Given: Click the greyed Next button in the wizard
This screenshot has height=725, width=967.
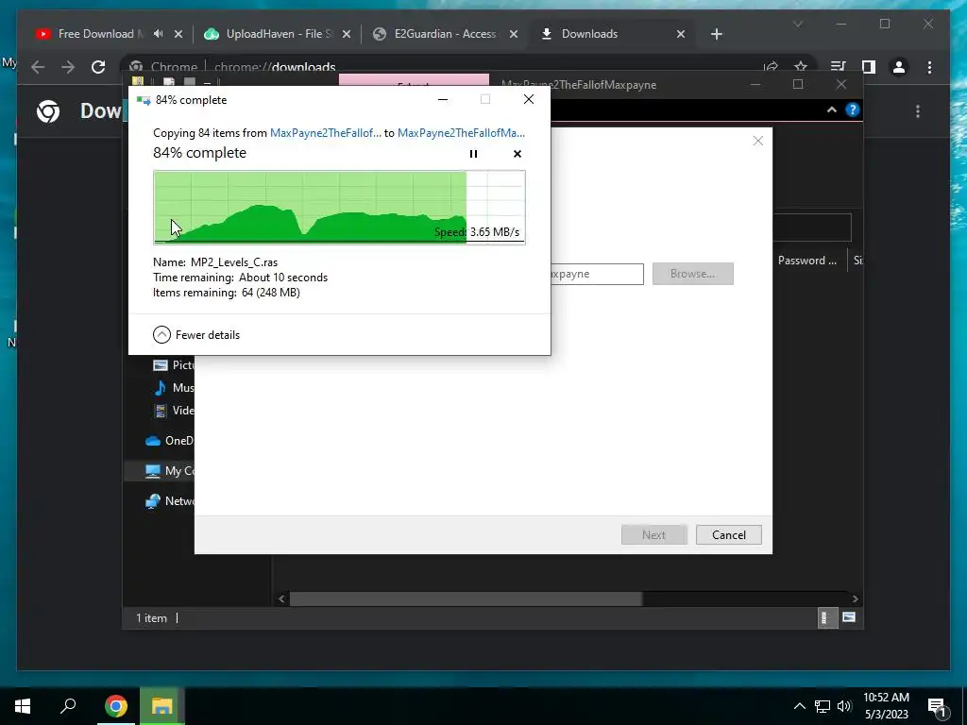Looking at the screenshot, I should point(653,534).
